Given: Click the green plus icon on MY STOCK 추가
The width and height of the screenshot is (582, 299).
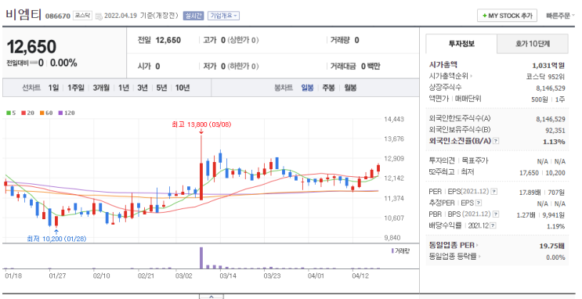Looking at the screenshot, I should [x=484, y=16].
